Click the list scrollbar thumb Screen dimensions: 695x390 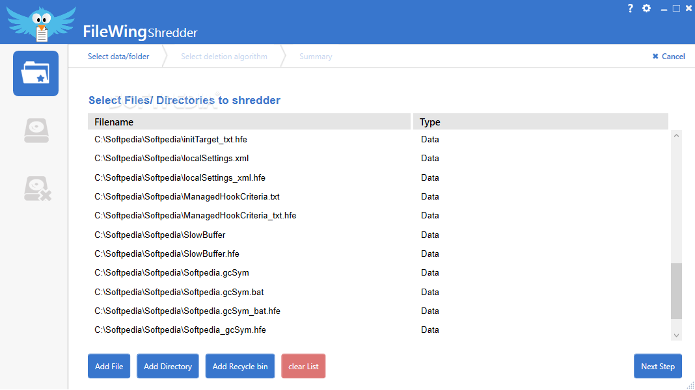point(676,291)
